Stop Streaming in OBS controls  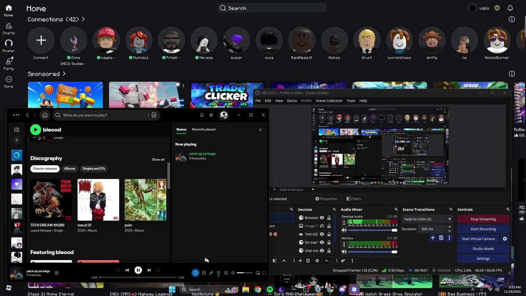point(483,219)
